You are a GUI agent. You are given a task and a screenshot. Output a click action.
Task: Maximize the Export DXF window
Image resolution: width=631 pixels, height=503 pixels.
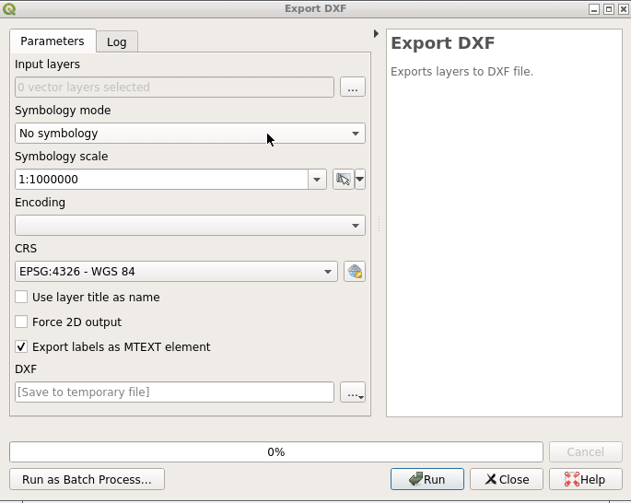click(x=608, y=8)
